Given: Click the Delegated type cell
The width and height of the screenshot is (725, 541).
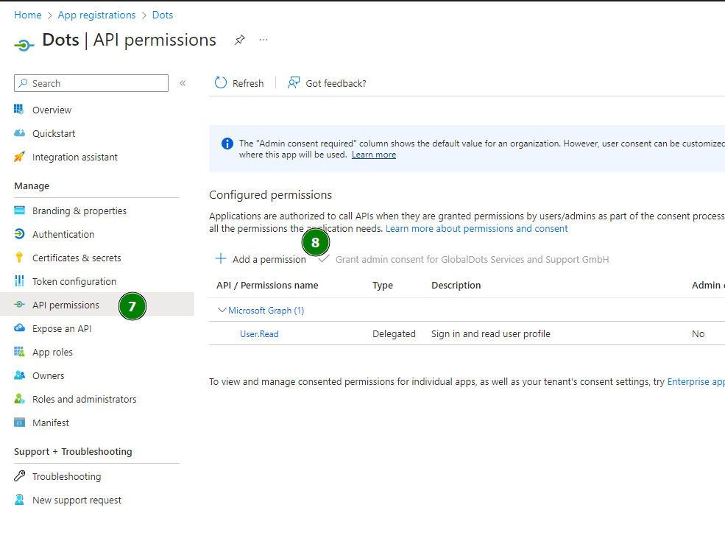Looking at the screenshot, I should (x=394, y=334).
